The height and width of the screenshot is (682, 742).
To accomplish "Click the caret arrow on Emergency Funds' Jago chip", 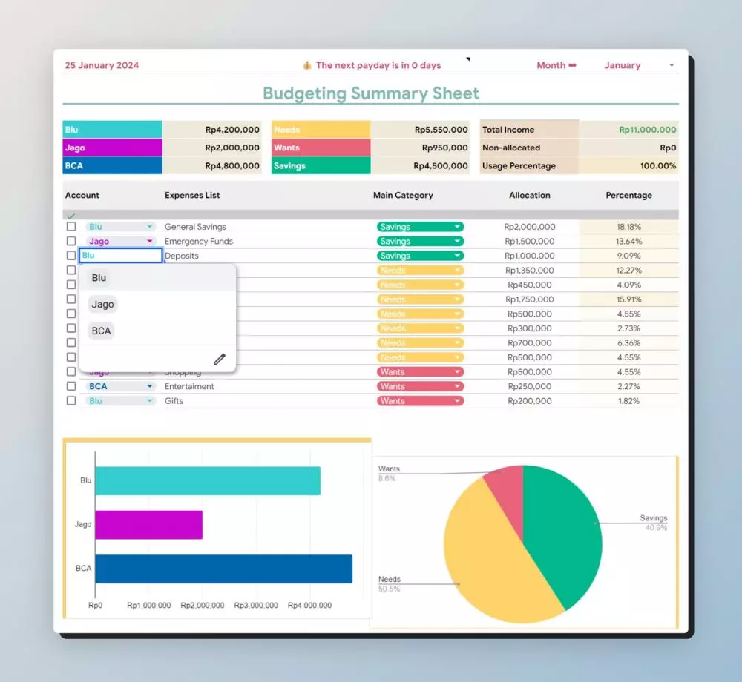I will click(150, 242).
